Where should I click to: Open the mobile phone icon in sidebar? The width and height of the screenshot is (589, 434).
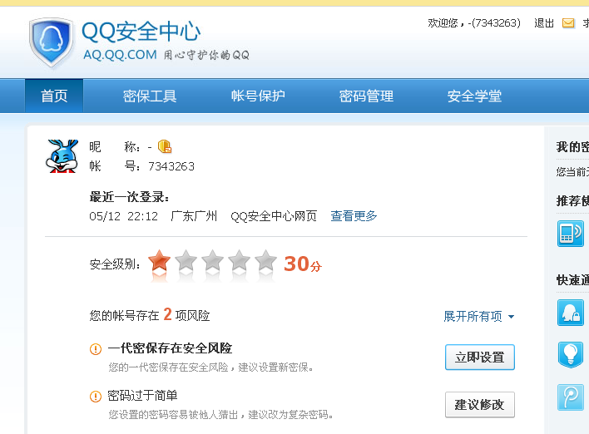pyautogui.click(x=571, y=234)
